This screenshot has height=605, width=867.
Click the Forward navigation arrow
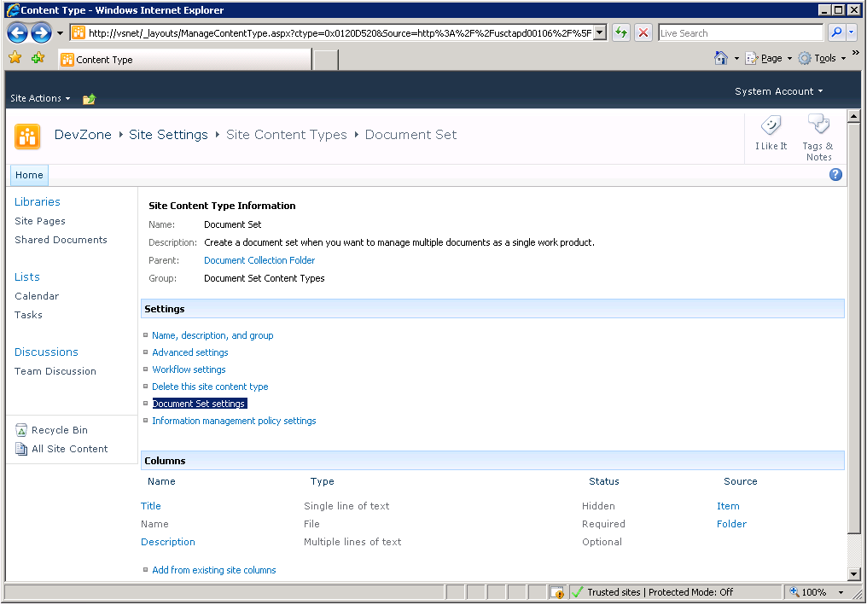coord(40,32)
